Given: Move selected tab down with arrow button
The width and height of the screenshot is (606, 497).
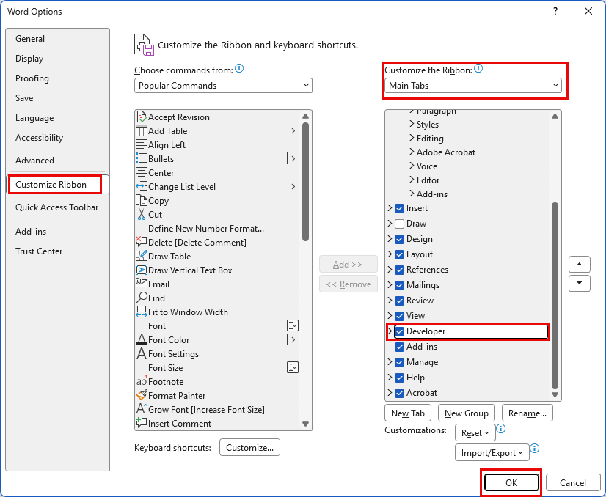Looking at the screenshot, I should [580, 283].
